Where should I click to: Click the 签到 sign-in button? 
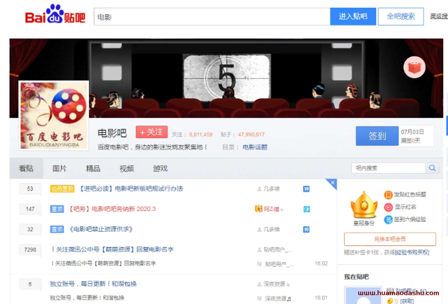pyautogui.click(x=377, y=136)
